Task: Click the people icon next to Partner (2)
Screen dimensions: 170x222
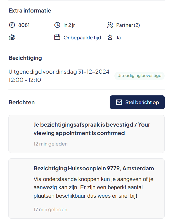Action: pyautogui.click(x=110, y=25)
